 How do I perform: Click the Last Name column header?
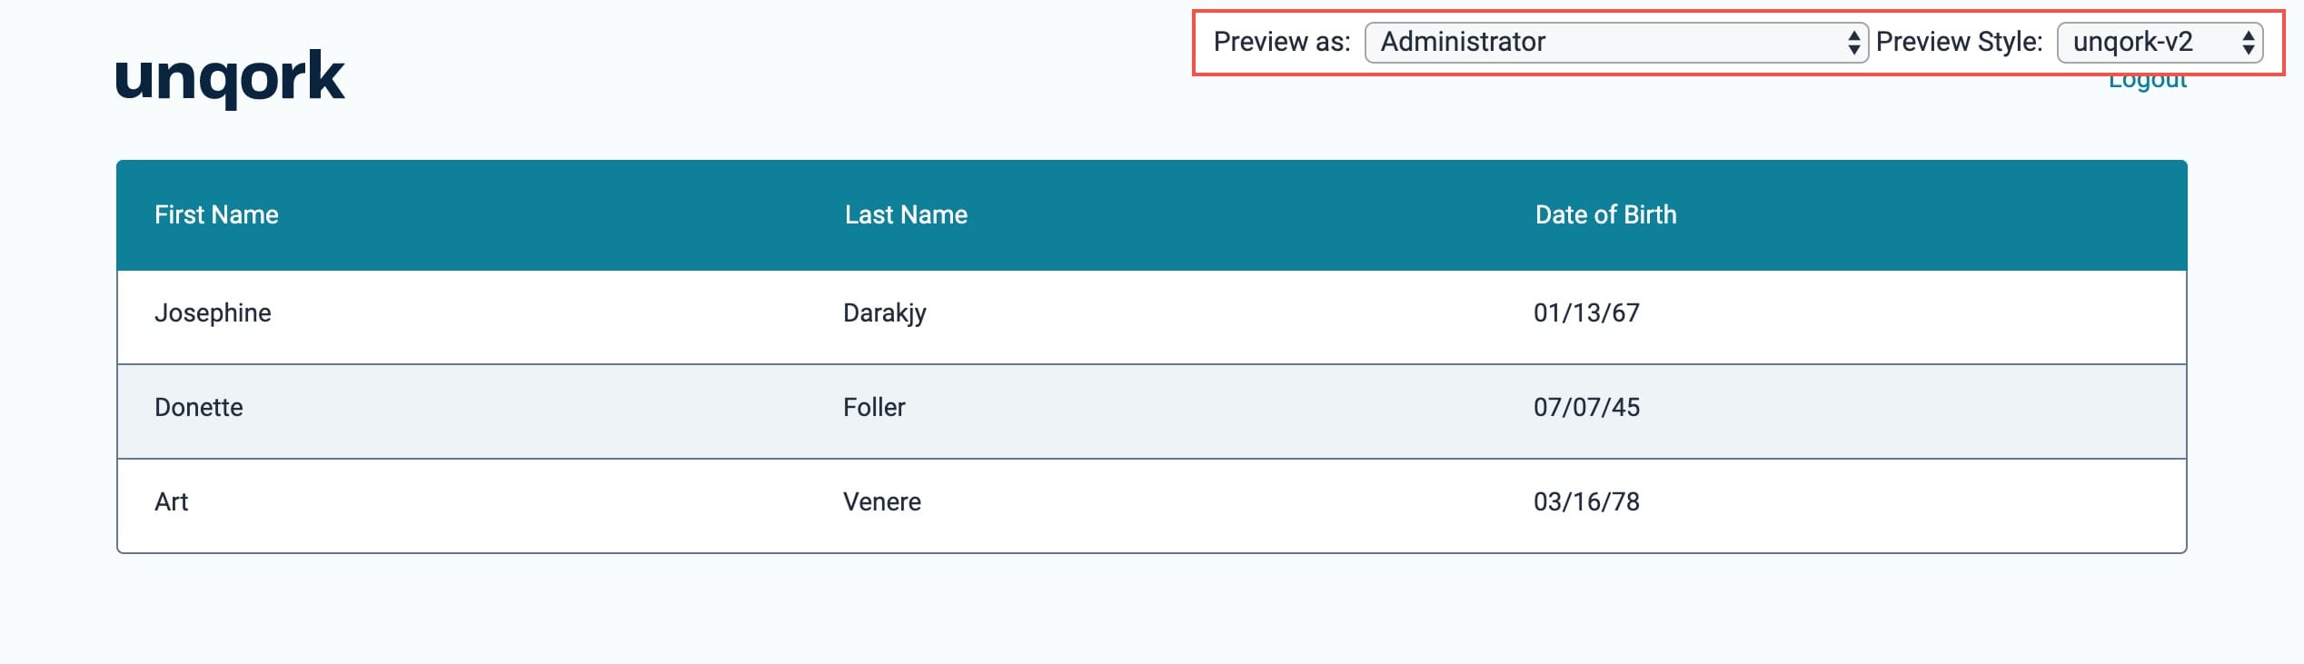coord(906,214)
